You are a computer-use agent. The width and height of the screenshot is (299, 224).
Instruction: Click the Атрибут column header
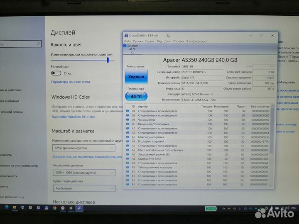pos(143,107)
